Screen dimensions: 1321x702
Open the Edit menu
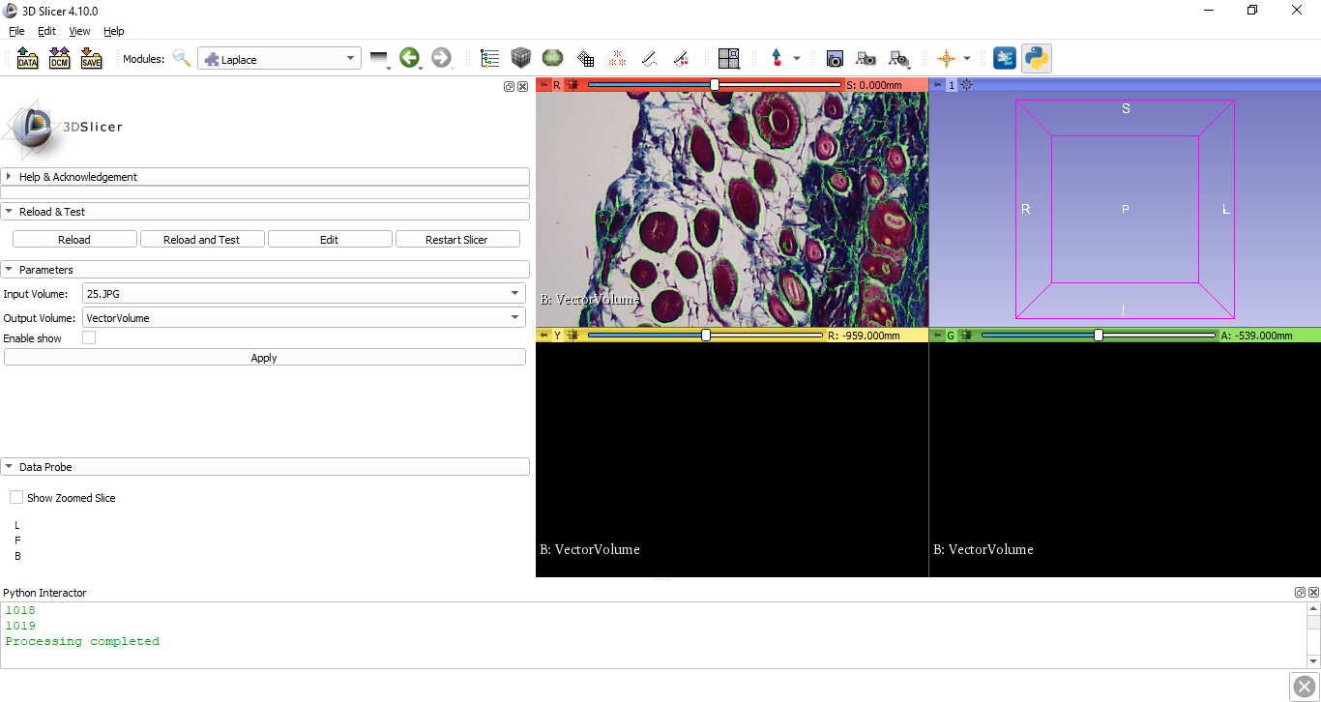46,31
